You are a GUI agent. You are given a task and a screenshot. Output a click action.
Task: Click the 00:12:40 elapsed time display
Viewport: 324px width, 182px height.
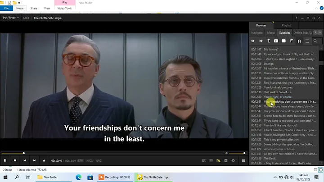[x=57, y=161]
